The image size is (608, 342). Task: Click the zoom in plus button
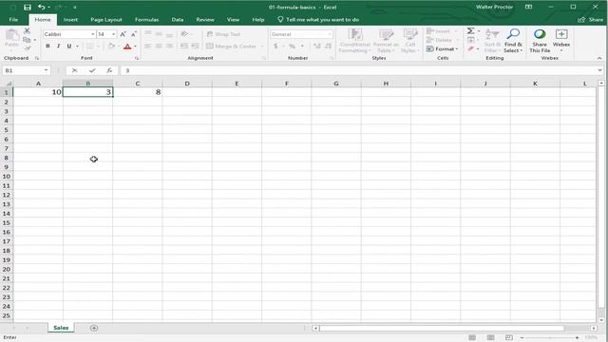coord(577,338)
